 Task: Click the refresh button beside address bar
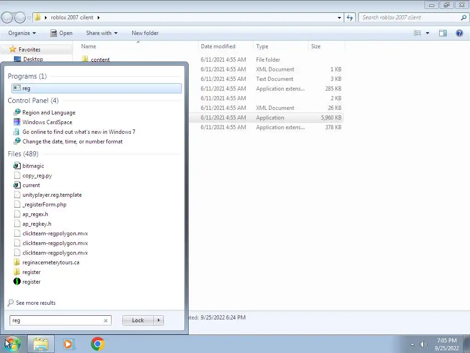(350, 18)
